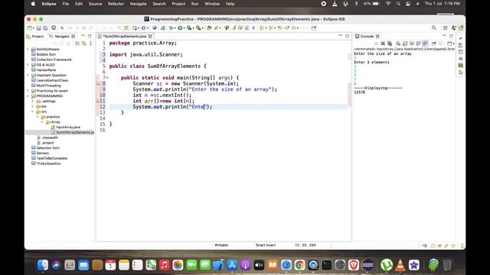The image size is (490, 275).
Task: Open the File menu
Action: [x=66, y=4]
